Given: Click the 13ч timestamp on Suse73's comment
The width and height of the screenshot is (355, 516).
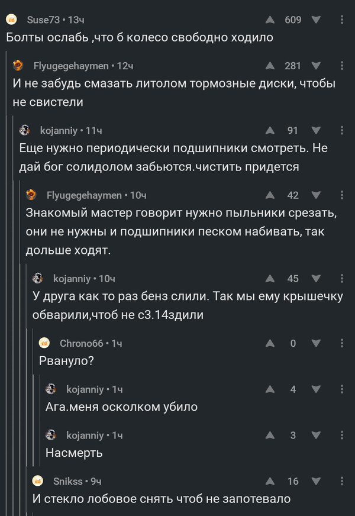Looking at the screenshot, I should tap(77, 20).
